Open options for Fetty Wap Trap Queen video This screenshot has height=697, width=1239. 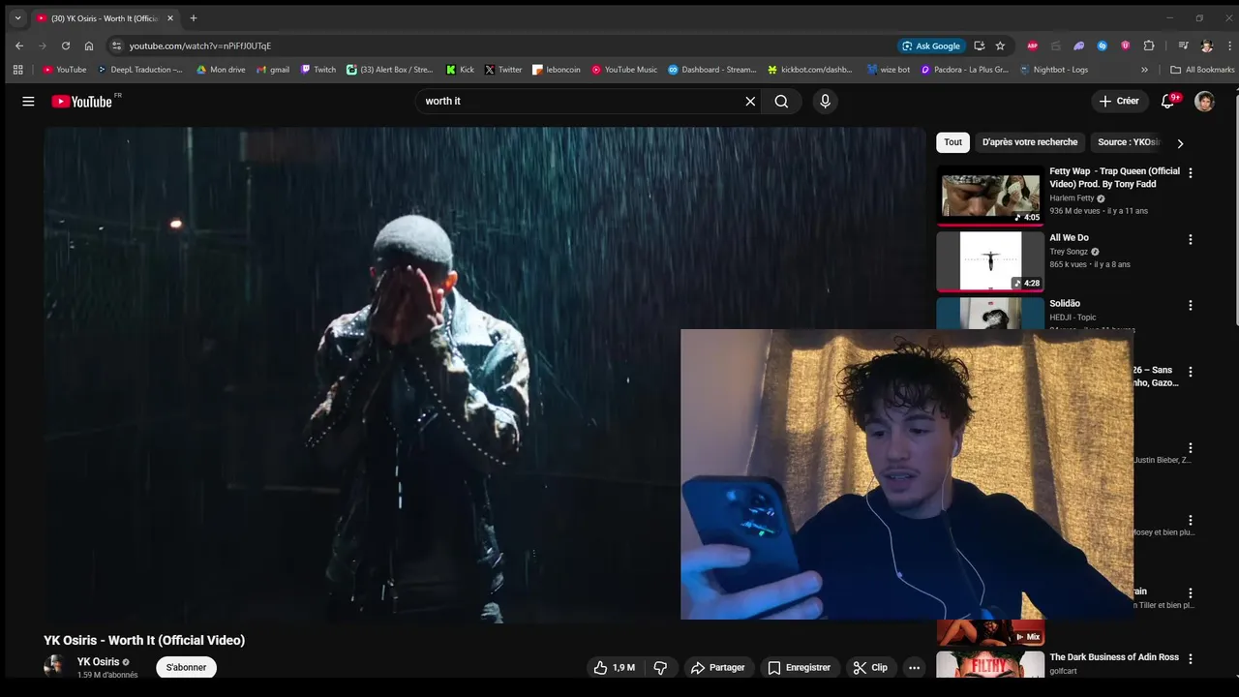pyautogui.click(x=1191, y=173)
